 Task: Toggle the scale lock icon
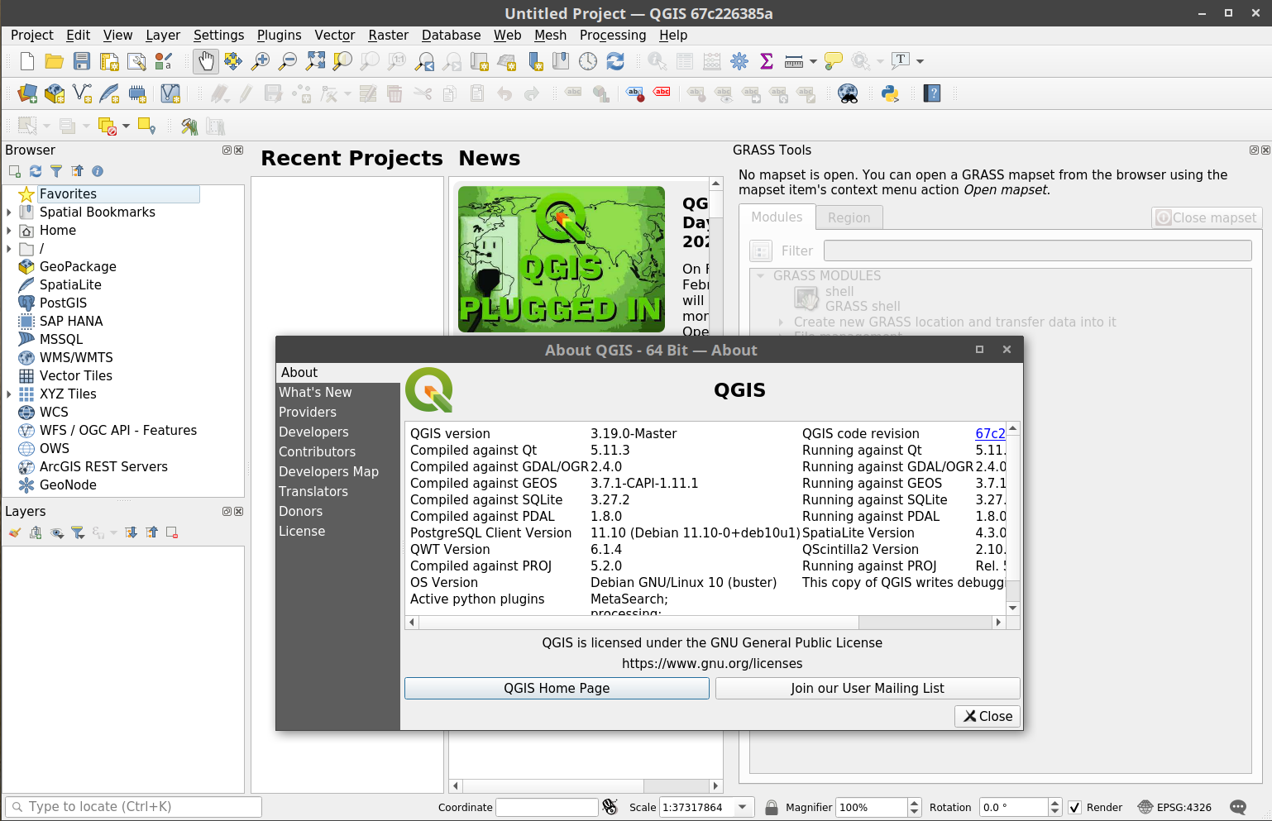[772, 807]
